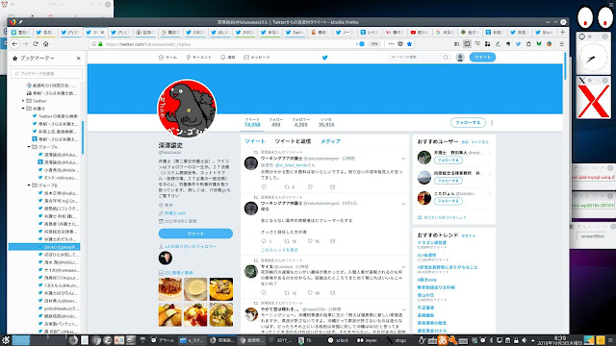Open the account avatar menu in Twitter header
Viewport: 616px width, 346px height.
(x=460, y=58)
